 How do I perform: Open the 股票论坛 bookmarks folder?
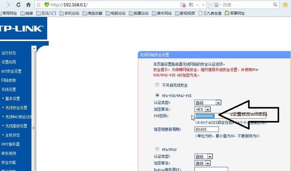point(139,13)
